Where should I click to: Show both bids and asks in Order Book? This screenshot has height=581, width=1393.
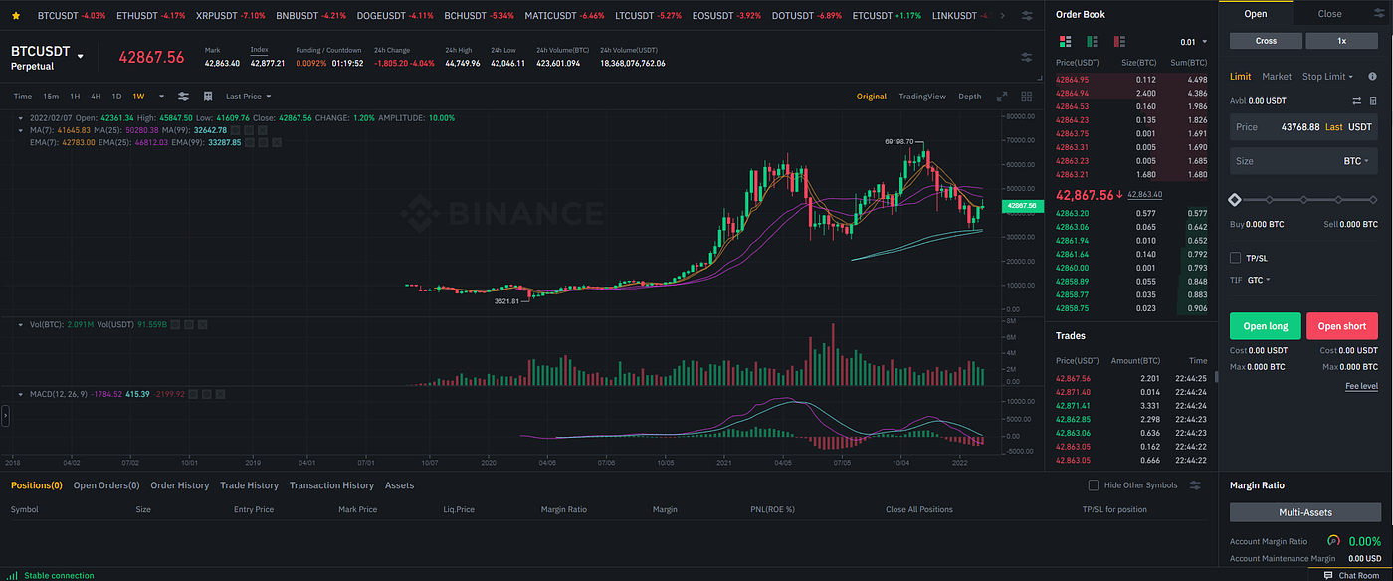[1065, 42]
